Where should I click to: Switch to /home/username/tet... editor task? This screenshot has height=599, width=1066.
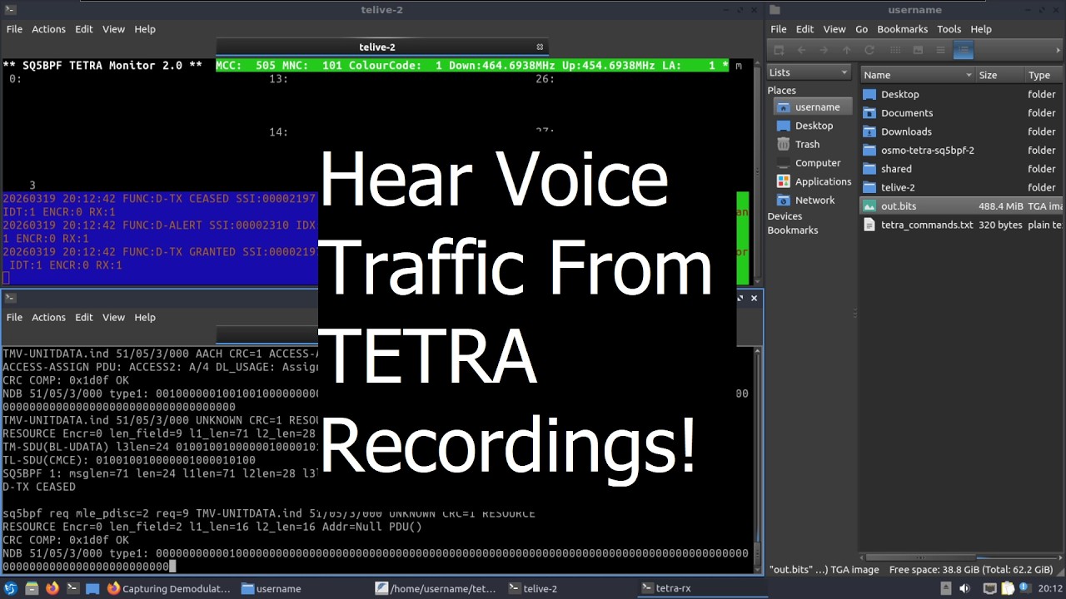tap(436, 588)
